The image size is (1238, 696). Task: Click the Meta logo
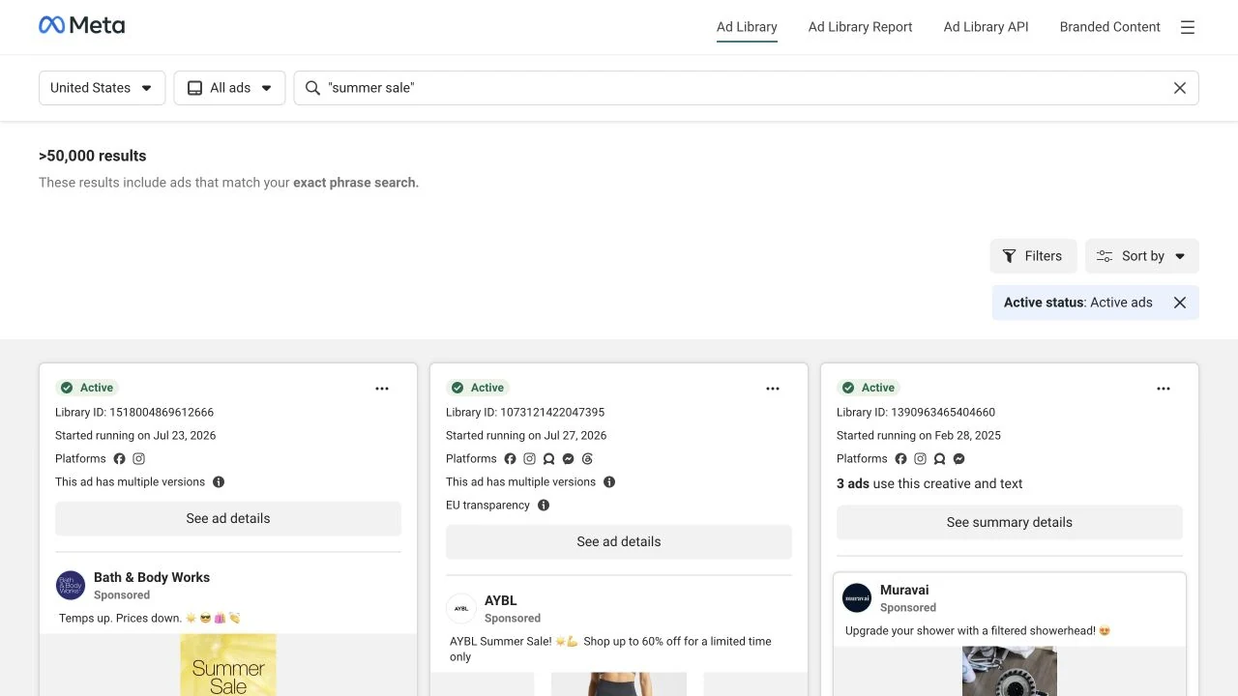82,26
